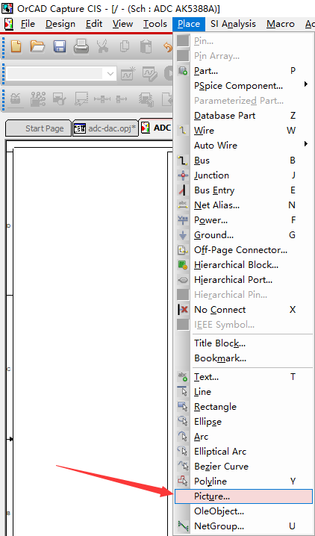Select Bezier Curve item
This screenshot has width=315, height=536.
[x=243, y=467]
